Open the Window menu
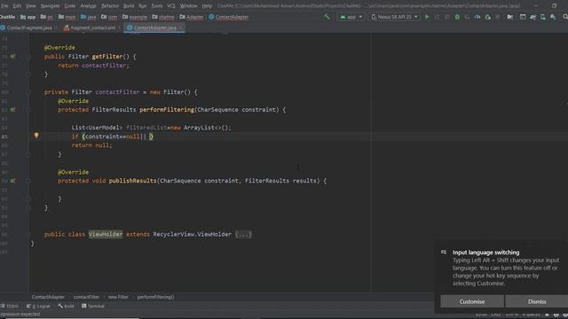This screenshot has width=568, height=319. [188, 6]
